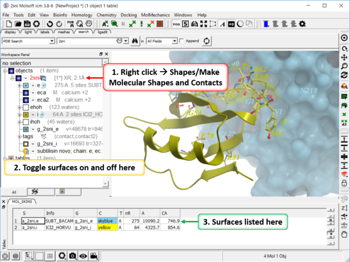The height and width of the screenshot is (262, 350).
Task: Click the refresh icon next to Append
Action: [207, 41]
